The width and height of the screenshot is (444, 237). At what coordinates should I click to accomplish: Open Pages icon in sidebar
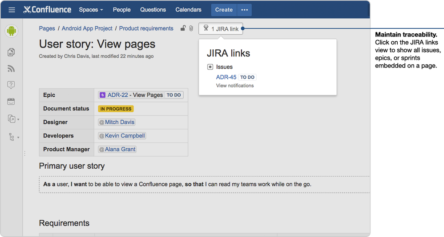(x=11, y=52)
